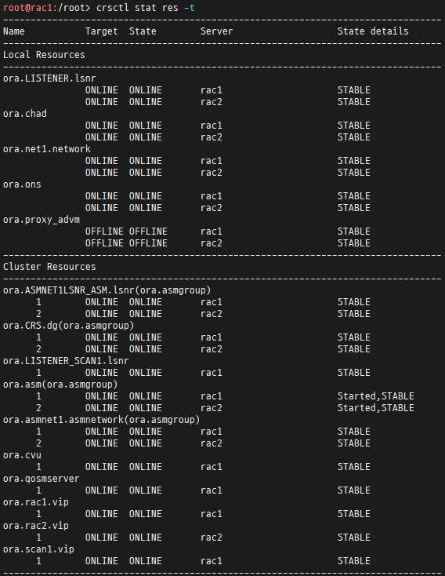Click the root@rac1 prompt text
This screenshot has height=576, width=445.
pos(28,8)
